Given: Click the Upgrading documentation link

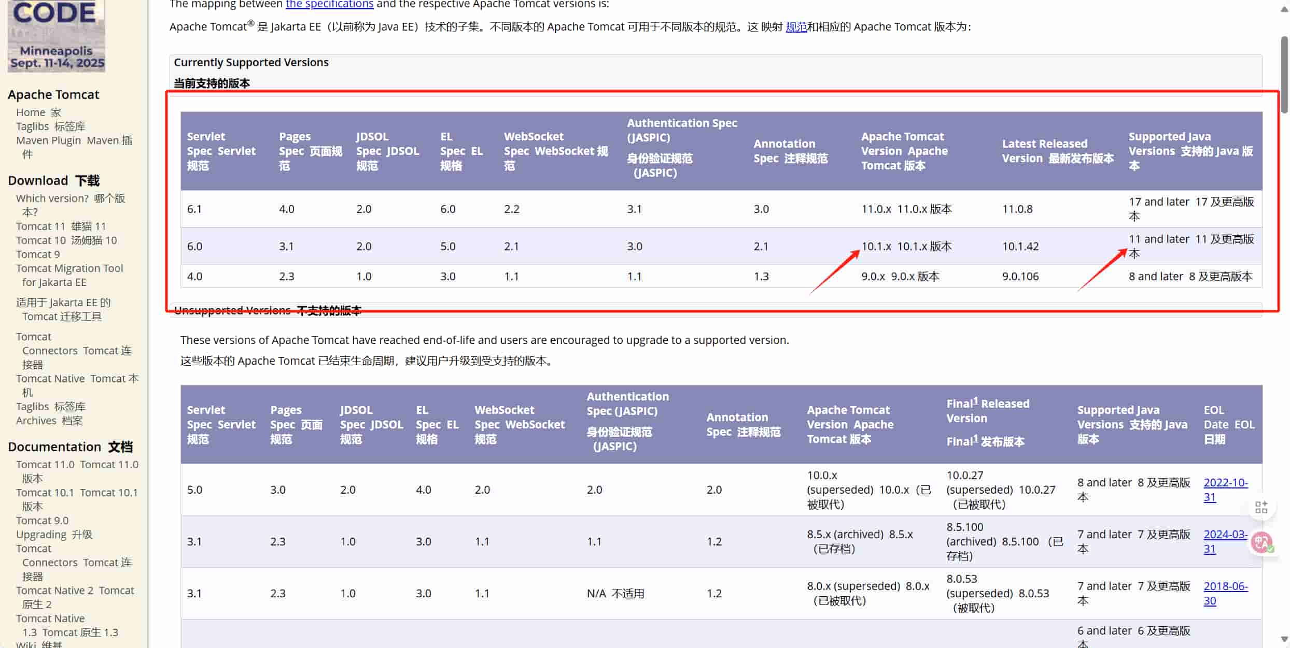Looking at the screenshot, I should coord(41,535).
